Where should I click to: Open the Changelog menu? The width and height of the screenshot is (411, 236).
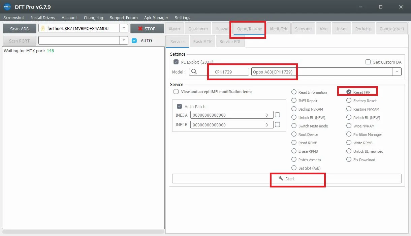[93, 18]
